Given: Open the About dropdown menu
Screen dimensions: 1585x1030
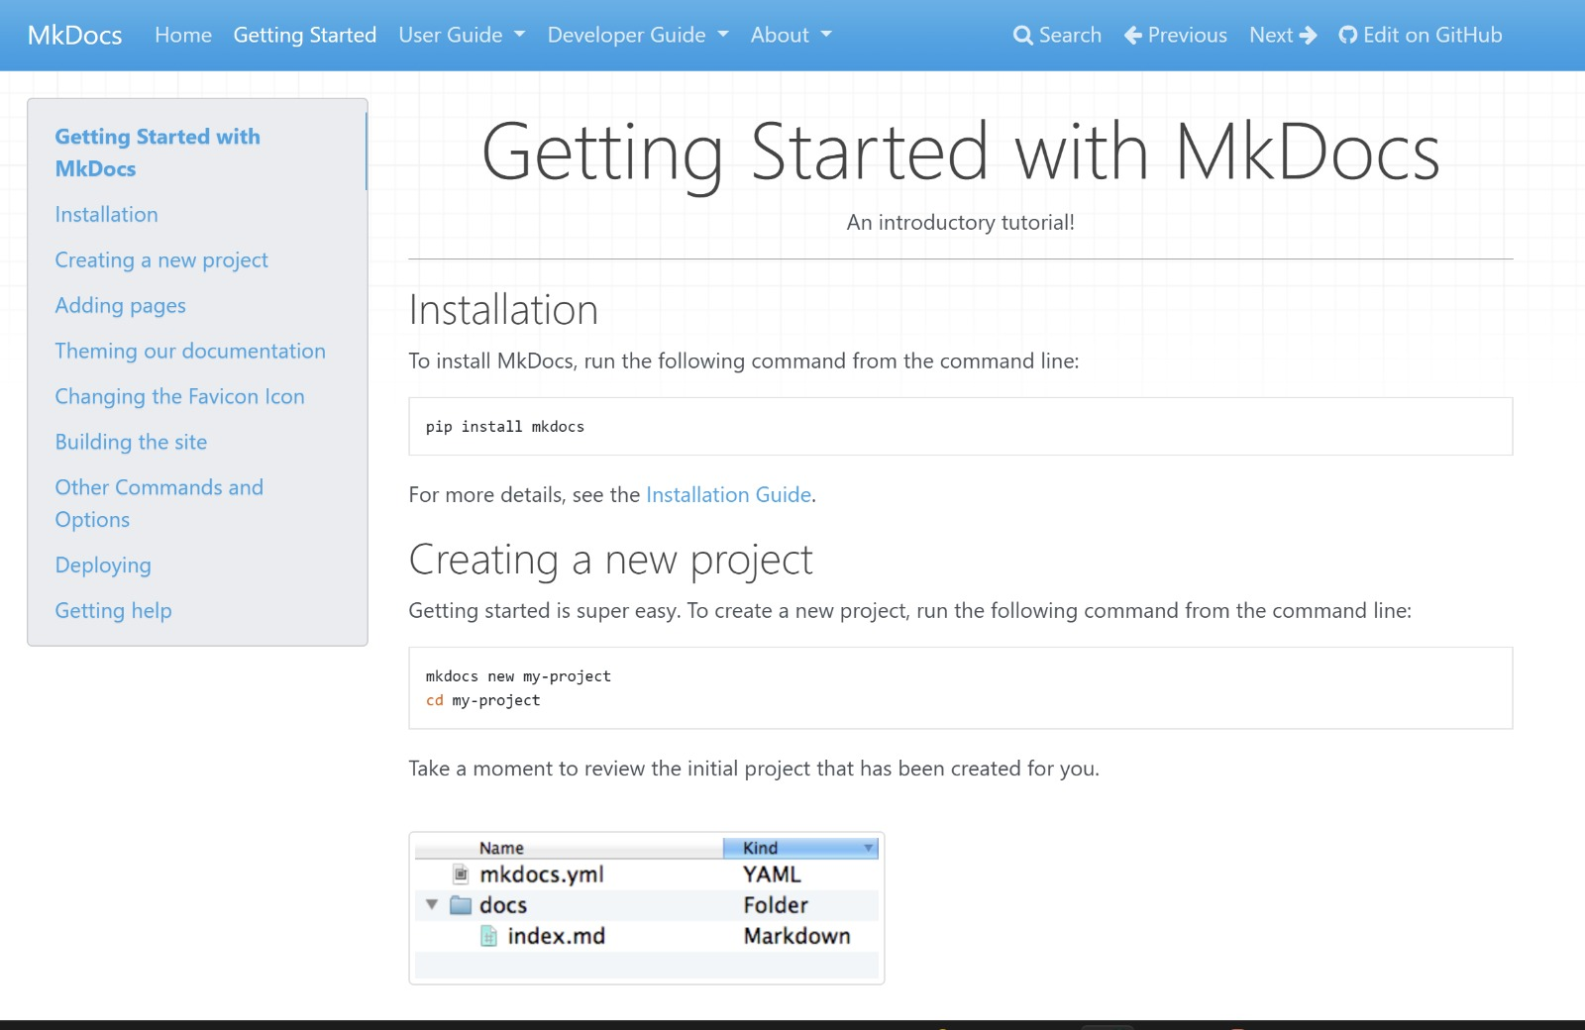Looking at the screenshot, I should (x=791, y=36).
